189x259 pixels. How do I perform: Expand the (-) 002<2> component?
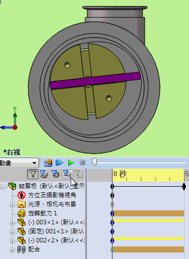click(12, 241)
